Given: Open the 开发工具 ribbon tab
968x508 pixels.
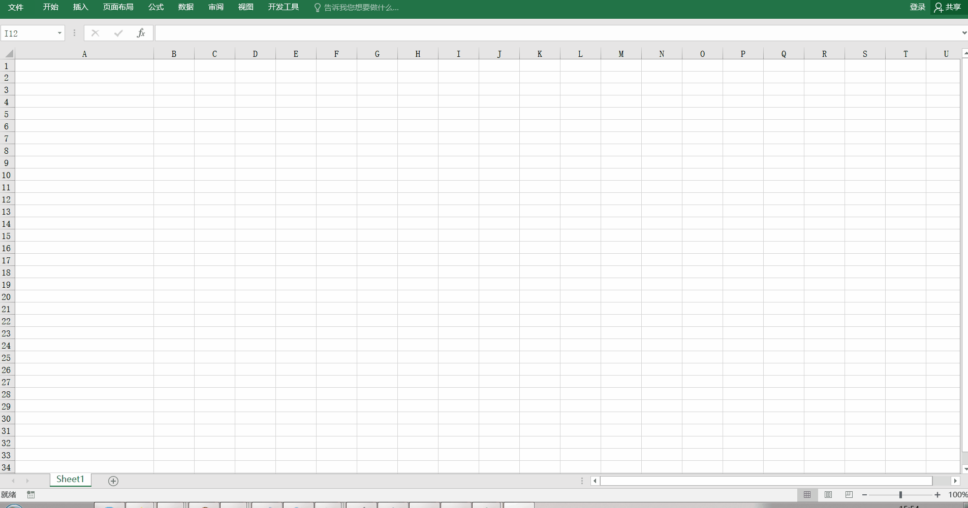Looking at the screenshot, I should (284, 7).
